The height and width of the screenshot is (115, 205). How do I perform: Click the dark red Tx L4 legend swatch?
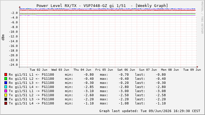[x=6, y=103]
